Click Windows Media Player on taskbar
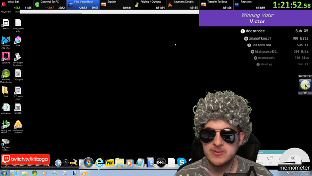 point(44,173)
